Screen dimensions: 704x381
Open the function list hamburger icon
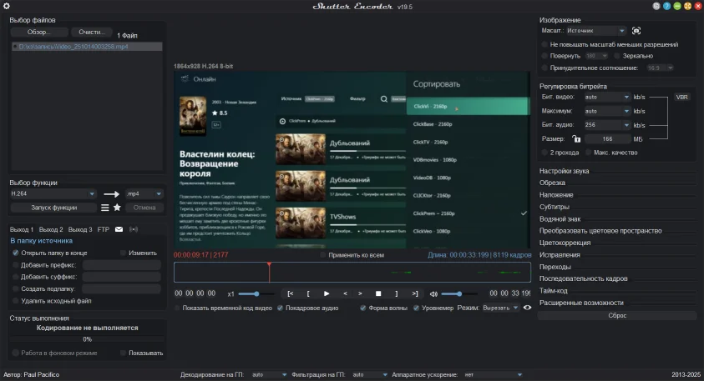[x=105, y=208]
